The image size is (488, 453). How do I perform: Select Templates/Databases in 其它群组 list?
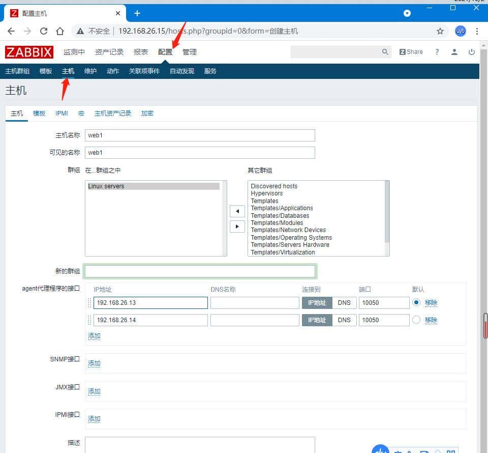click(x=280, y=215)
